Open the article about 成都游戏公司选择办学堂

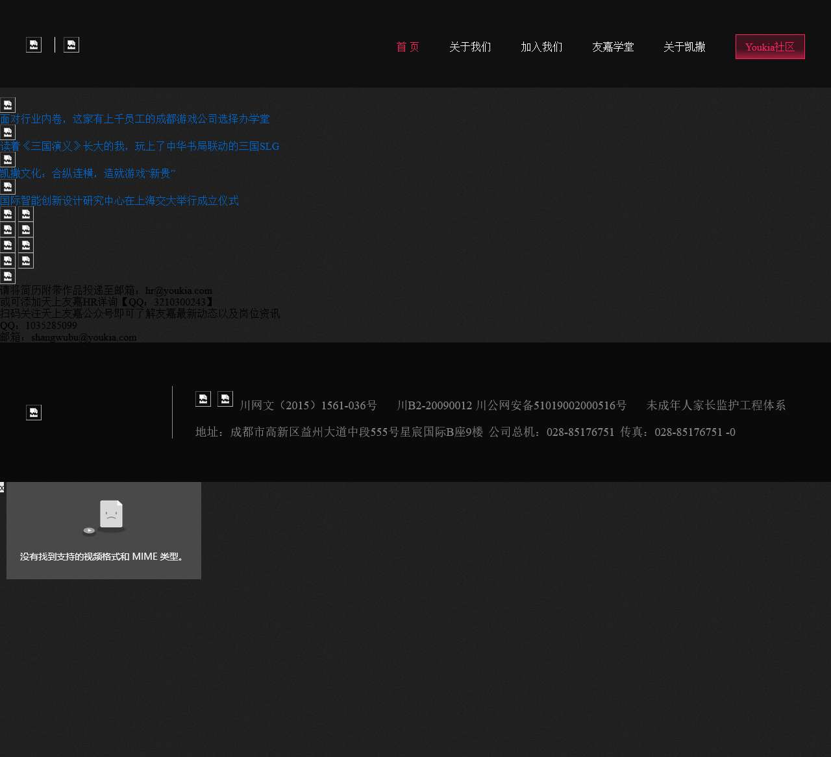click(x=134, y=119)
